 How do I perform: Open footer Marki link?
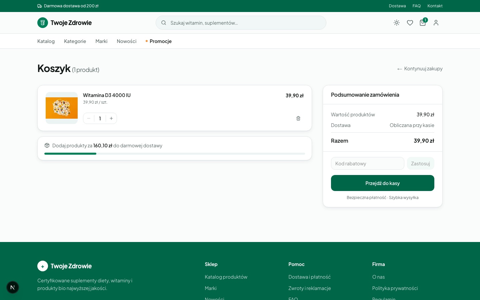click(211, 288)
